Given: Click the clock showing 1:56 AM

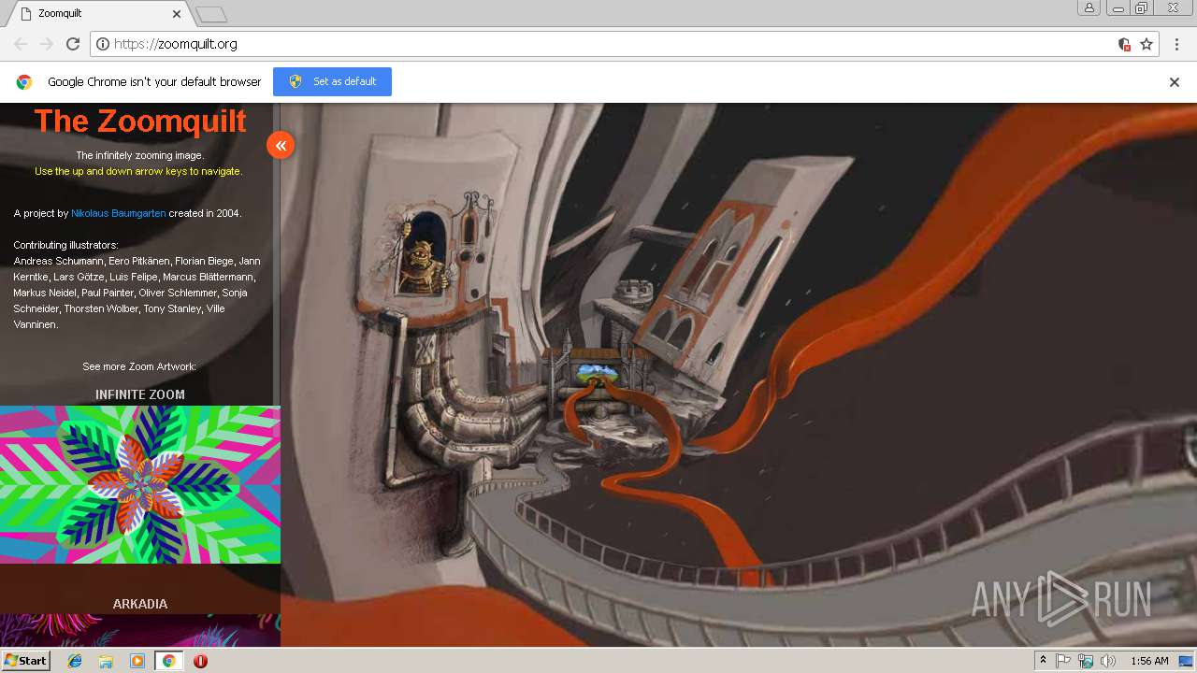Looking at the screenshot, I should (1149, 661).
